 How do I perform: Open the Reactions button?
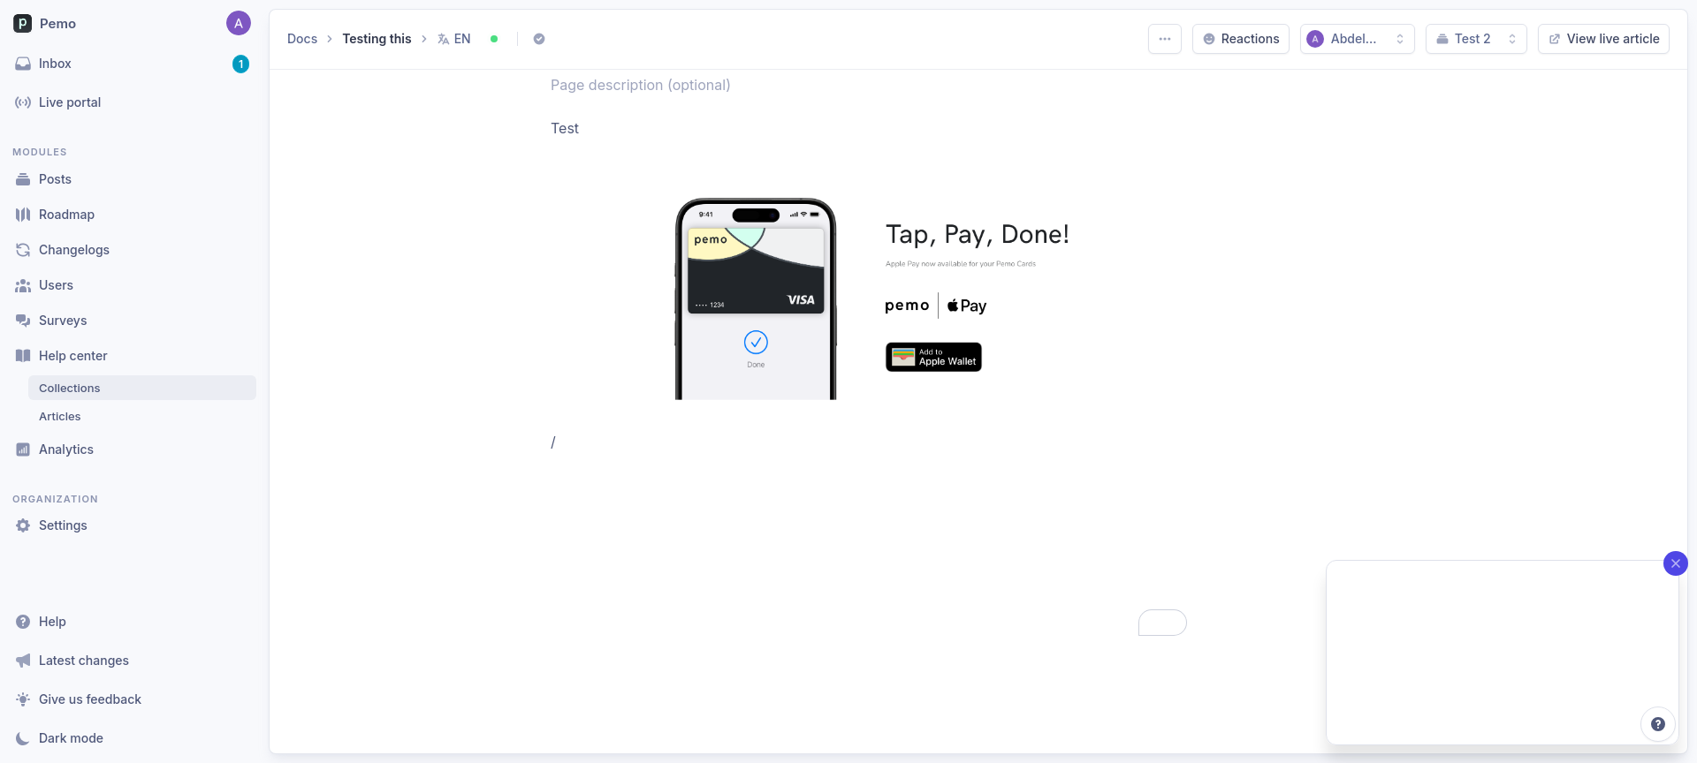click(x=1241, y=39)
